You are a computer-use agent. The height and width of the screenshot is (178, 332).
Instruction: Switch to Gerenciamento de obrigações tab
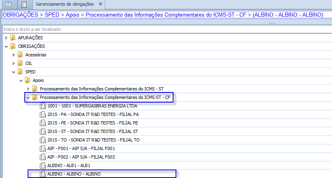tap(65, 4)
